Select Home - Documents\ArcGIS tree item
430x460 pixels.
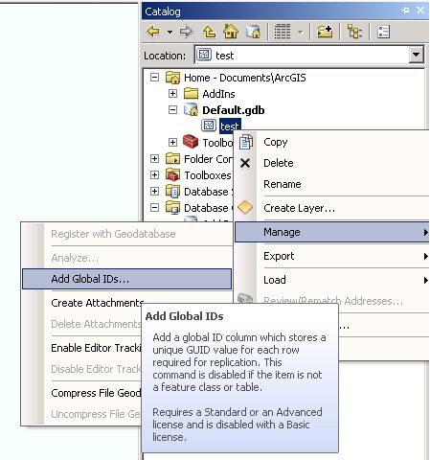245,78
